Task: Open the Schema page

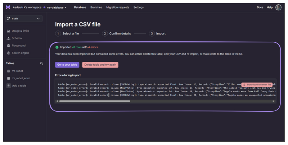Action: tap(17, 38)
